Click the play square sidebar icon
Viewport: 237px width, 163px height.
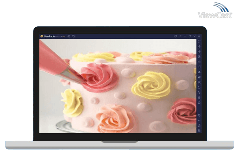199,57
